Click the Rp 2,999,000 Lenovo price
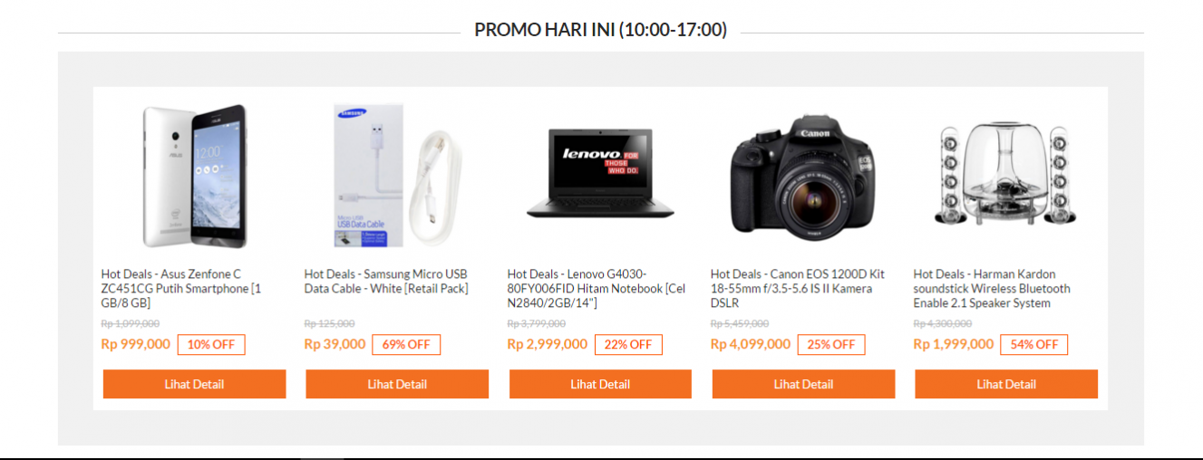The width and height of the screenshot is (1203, 460). tap(548, 344)
